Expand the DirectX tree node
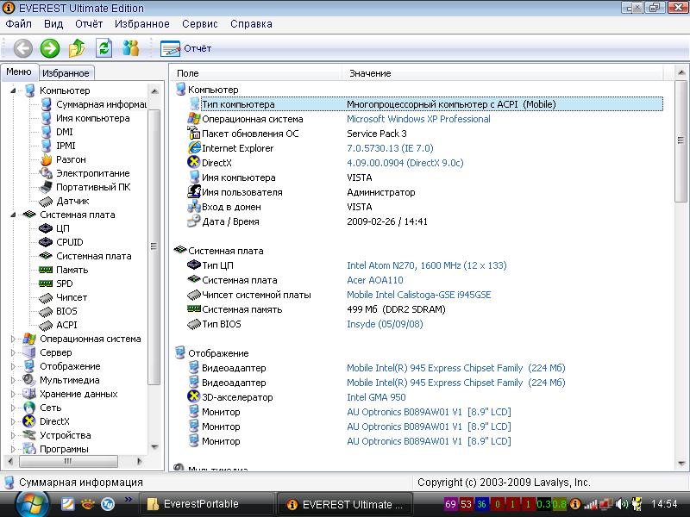 [x=13, y=421]
